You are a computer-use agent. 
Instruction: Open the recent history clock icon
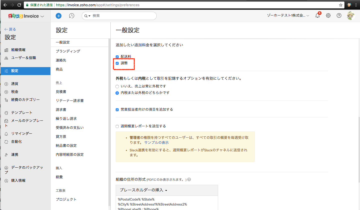72,16
